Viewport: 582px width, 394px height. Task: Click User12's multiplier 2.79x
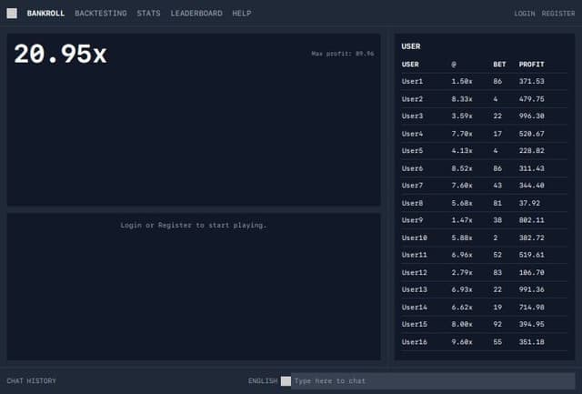[x=462, y=273]
